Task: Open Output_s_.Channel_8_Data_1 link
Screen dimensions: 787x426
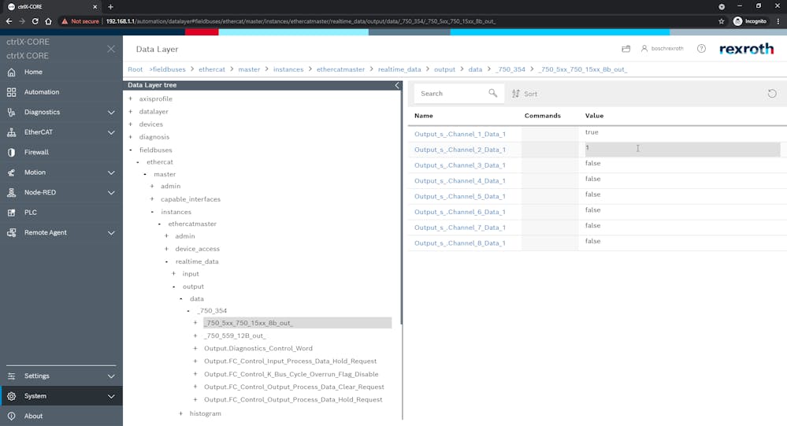Action: tap(460, 243)
